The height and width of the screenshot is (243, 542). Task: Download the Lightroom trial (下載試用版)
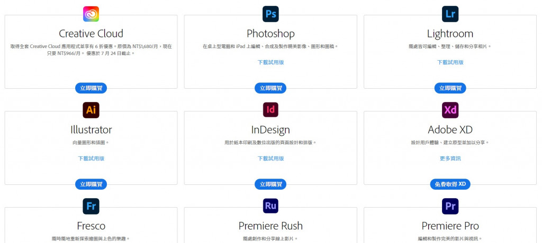pyautogui.click(x=450, y=62)
